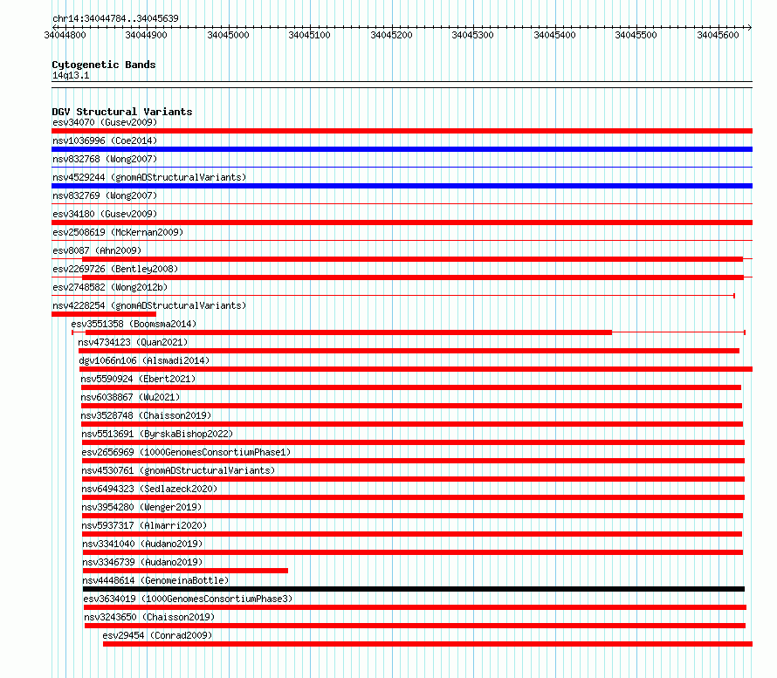Select nsv4448614 (GenomeinaBottle) label
This screenshot has width=777, height=678.
[155, 580]
